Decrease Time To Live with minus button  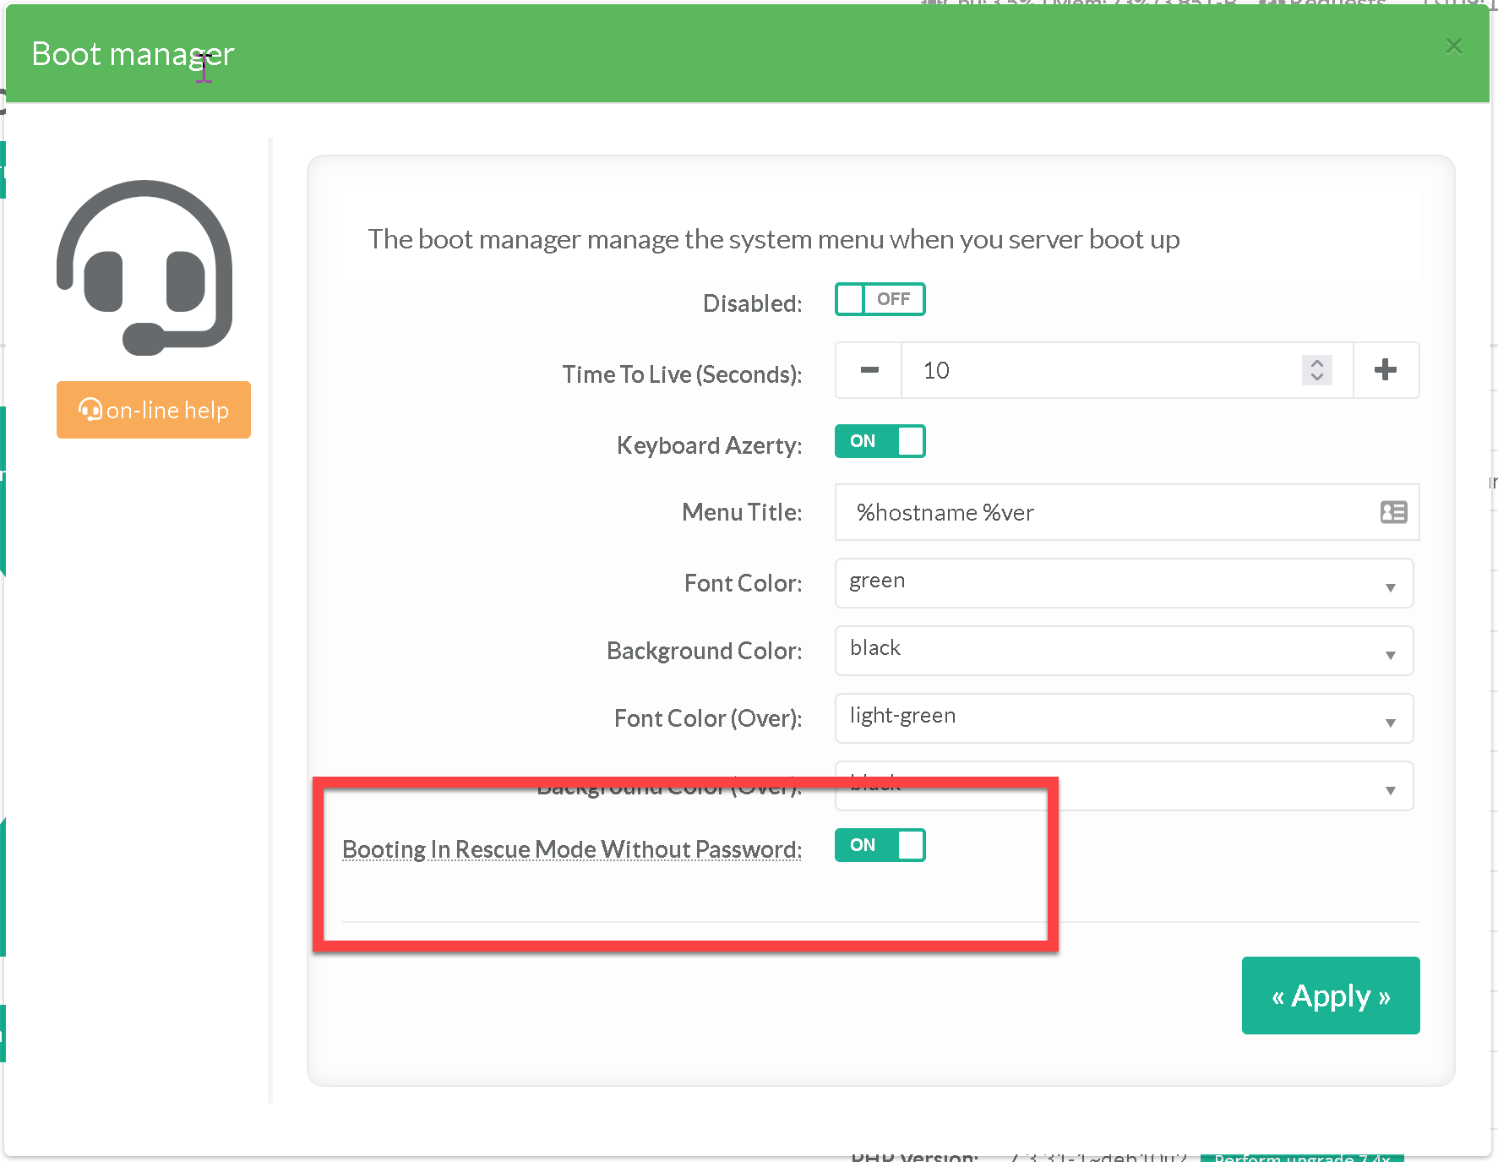[x=869, y=370]
